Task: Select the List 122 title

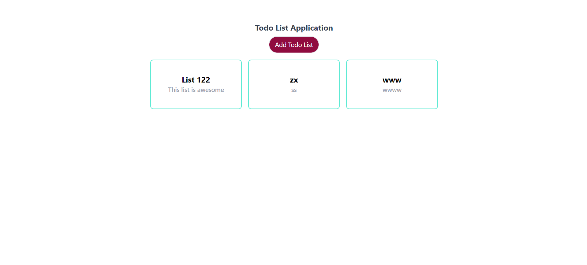Action: pos(196,80)
